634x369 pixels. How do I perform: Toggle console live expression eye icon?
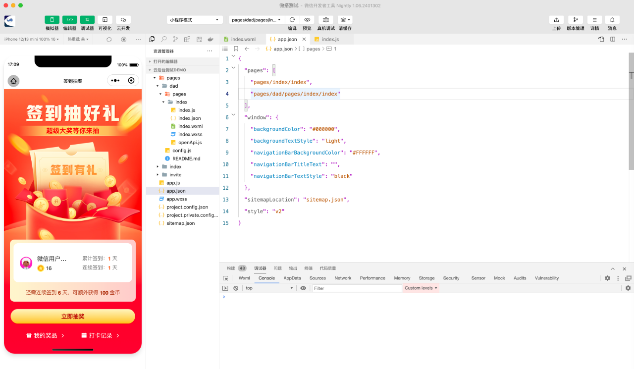pos(303,288)
